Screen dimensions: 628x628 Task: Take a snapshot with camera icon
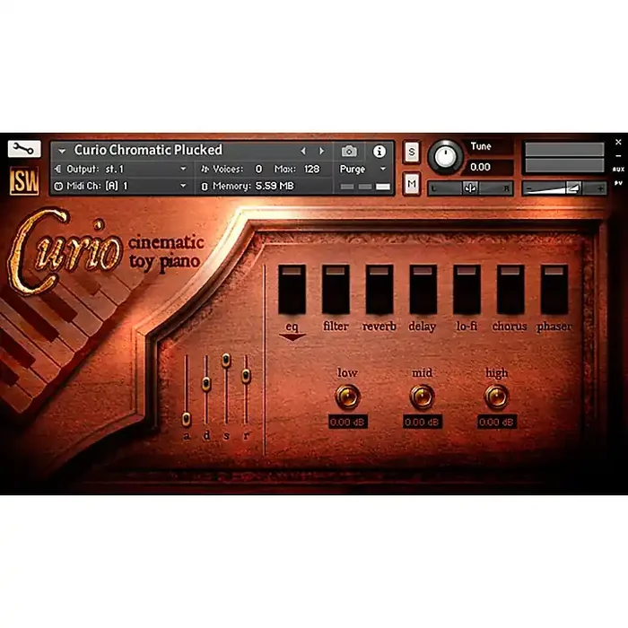coord(349,151)
